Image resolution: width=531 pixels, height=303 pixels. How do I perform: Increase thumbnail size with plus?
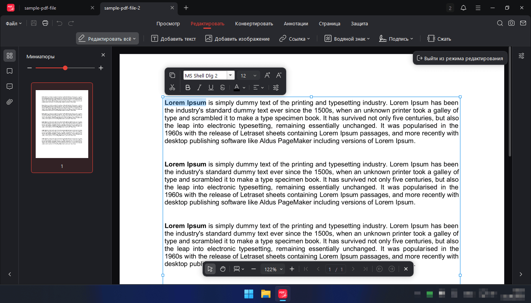[101, 68]
